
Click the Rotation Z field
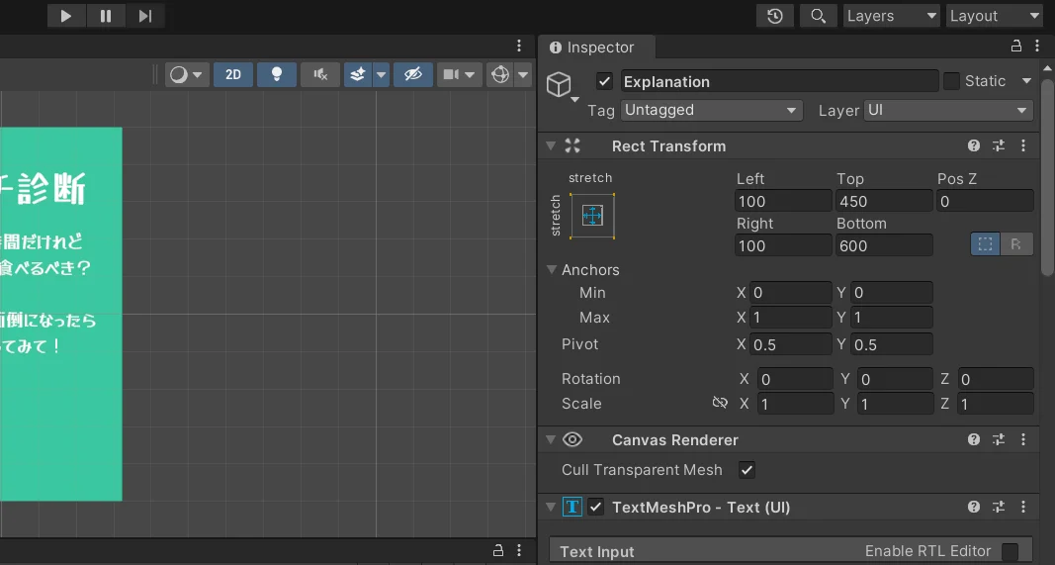(996, 379)
